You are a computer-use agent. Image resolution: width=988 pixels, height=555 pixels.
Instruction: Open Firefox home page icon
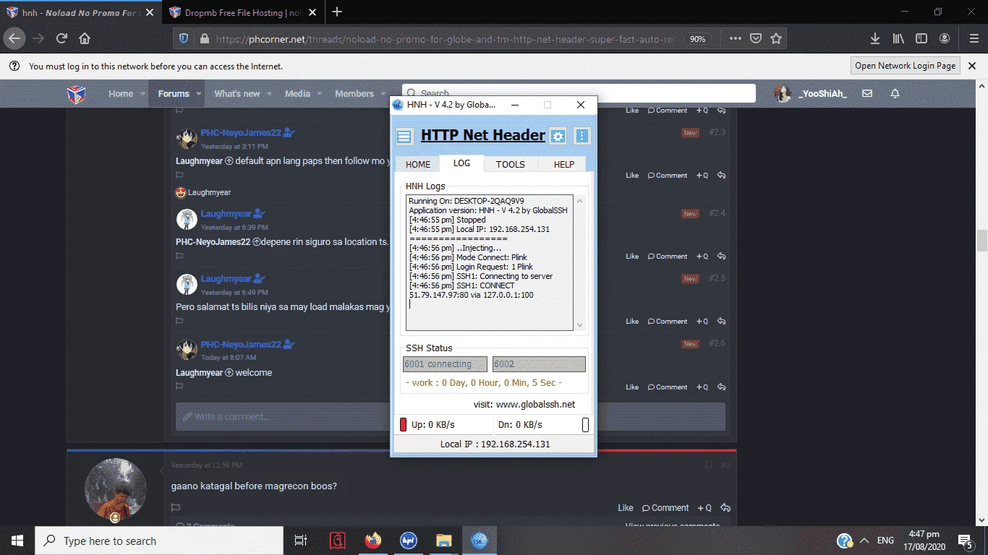tap(85, 38)
